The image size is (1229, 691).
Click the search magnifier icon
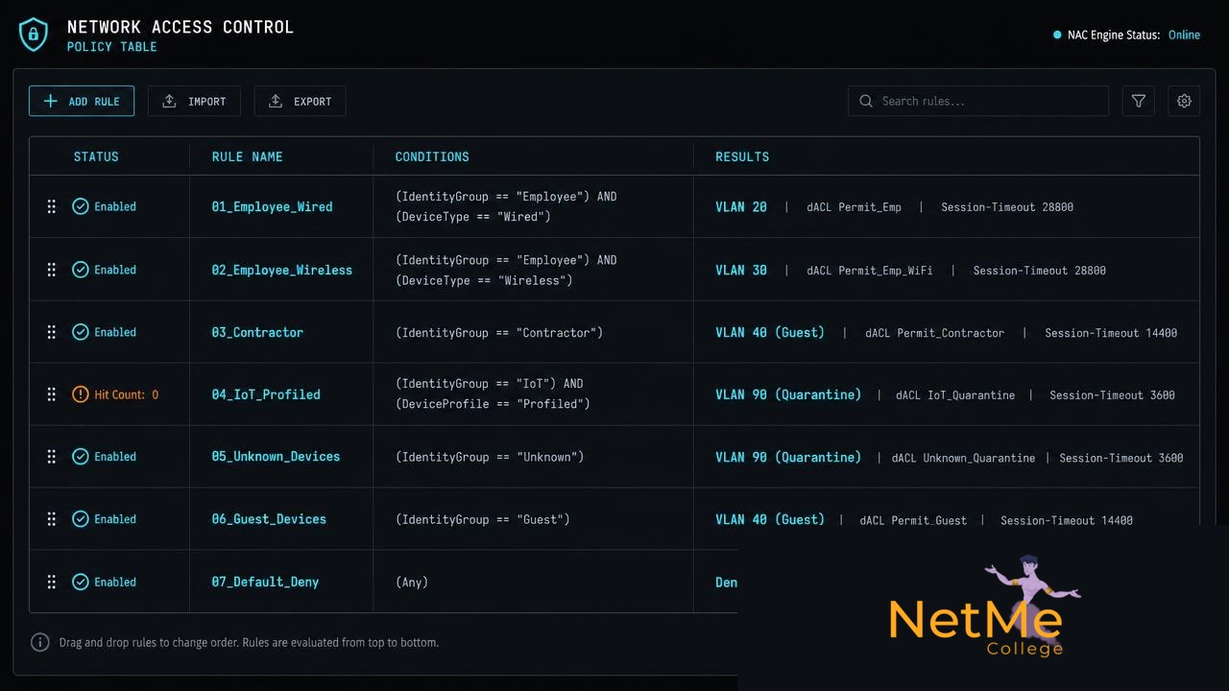click(x=866, y=101)
